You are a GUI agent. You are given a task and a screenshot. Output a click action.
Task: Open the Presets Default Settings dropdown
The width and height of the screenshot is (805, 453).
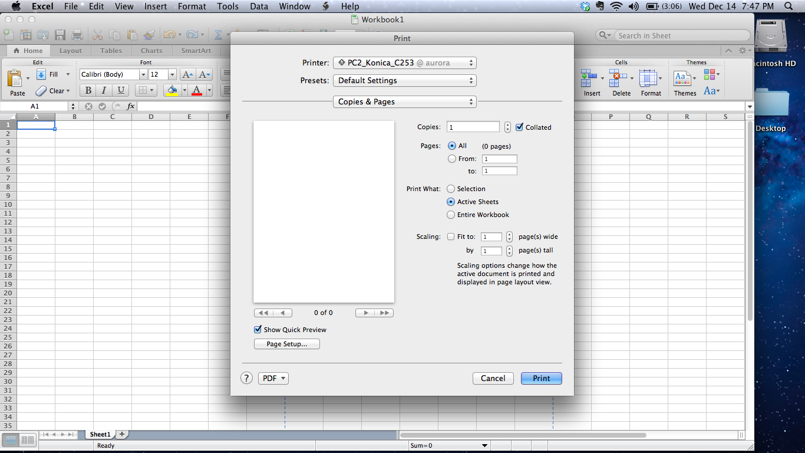coord(405,80)
